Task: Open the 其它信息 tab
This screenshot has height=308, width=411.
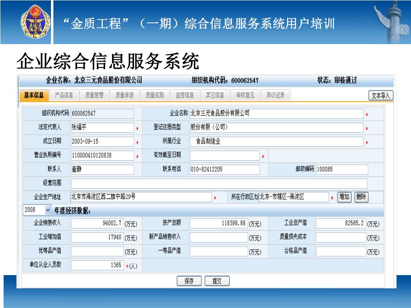Action: pos(215,95)
